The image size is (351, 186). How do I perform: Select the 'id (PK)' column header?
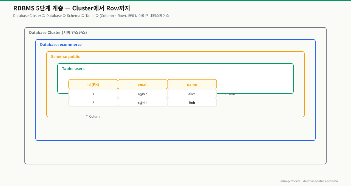coord(93,84)
